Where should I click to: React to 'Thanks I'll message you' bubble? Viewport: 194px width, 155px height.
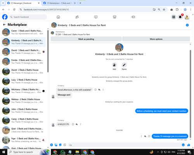click(x=149, y=136)
